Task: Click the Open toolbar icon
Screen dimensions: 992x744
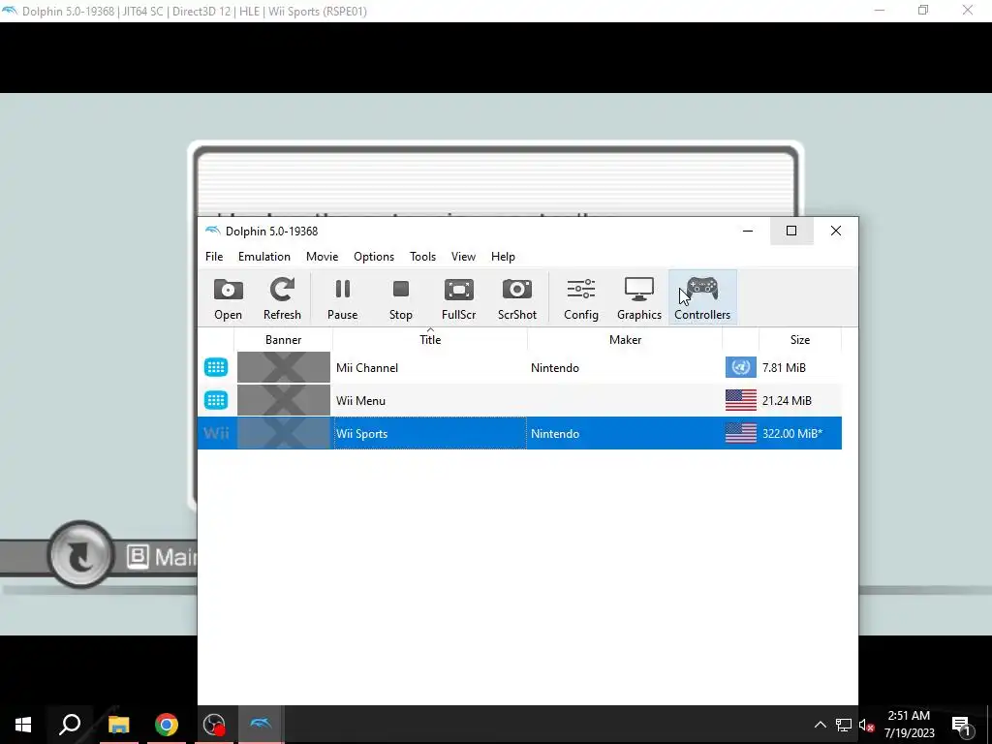Action: 228,298
